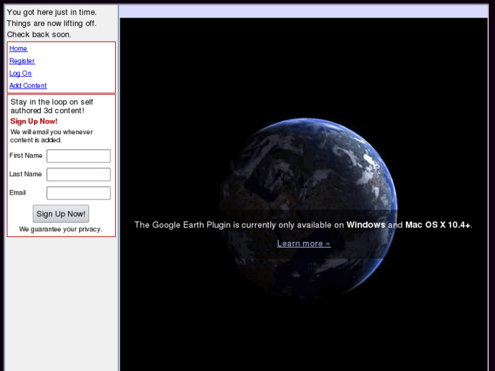Viewport: 495px width, 371px height.
Task: Click the Google Earth Plugin availability message
Action: (303, 225)
